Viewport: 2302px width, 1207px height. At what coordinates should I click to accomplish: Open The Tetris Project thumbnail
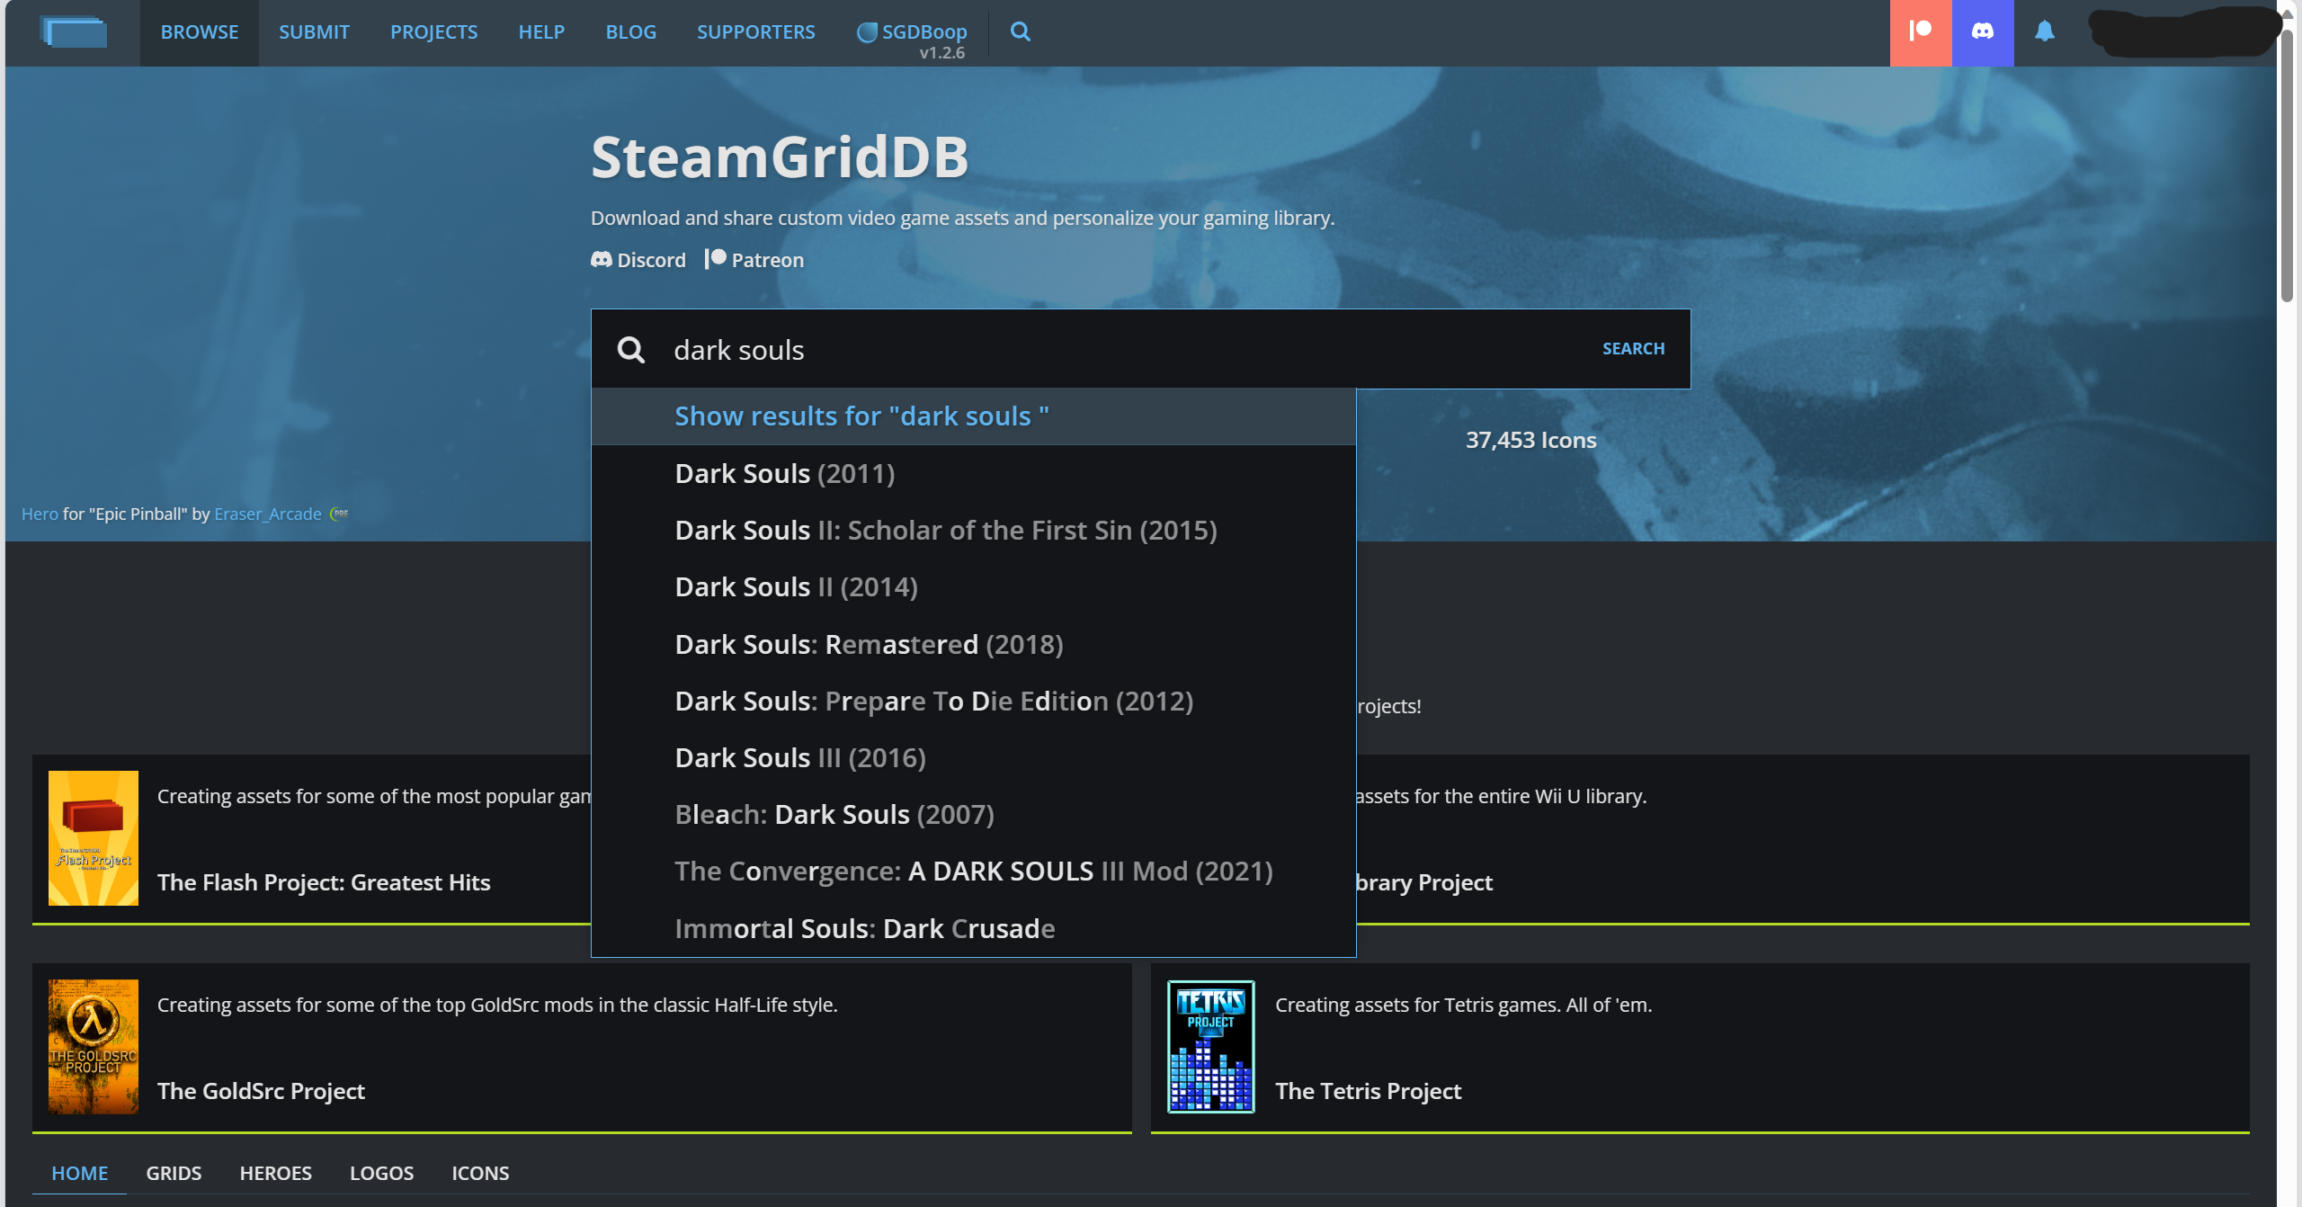pyautogui.click(x=1210, y=1046)
